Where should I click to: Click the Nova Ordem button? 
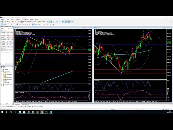click(x=41, y=22)
